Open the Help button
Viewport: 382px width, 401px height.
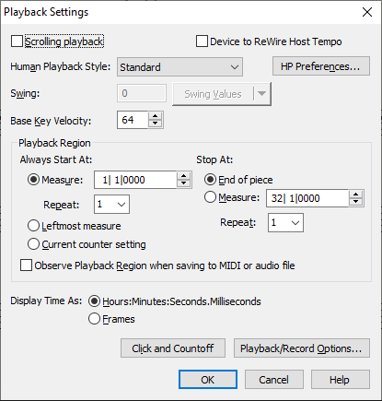click(341, 380)
